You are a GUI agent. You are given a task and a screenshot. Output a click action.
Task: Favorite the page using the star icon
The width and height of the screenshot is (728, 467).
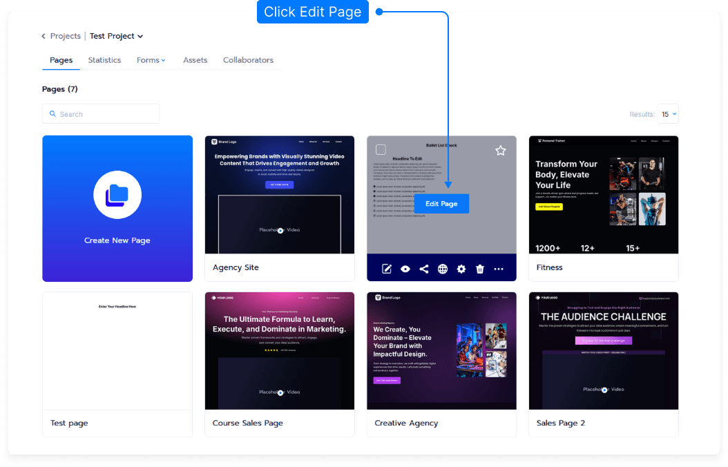(x=501, y=151)
